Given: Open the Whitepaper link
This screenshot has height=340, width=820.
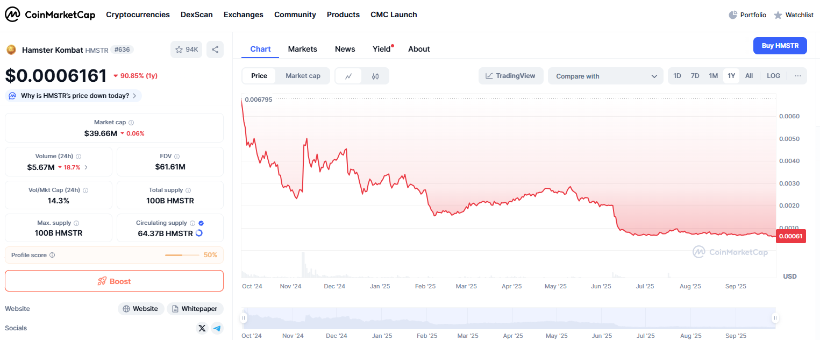Looking at the screenshot, I should coord(195,309).
